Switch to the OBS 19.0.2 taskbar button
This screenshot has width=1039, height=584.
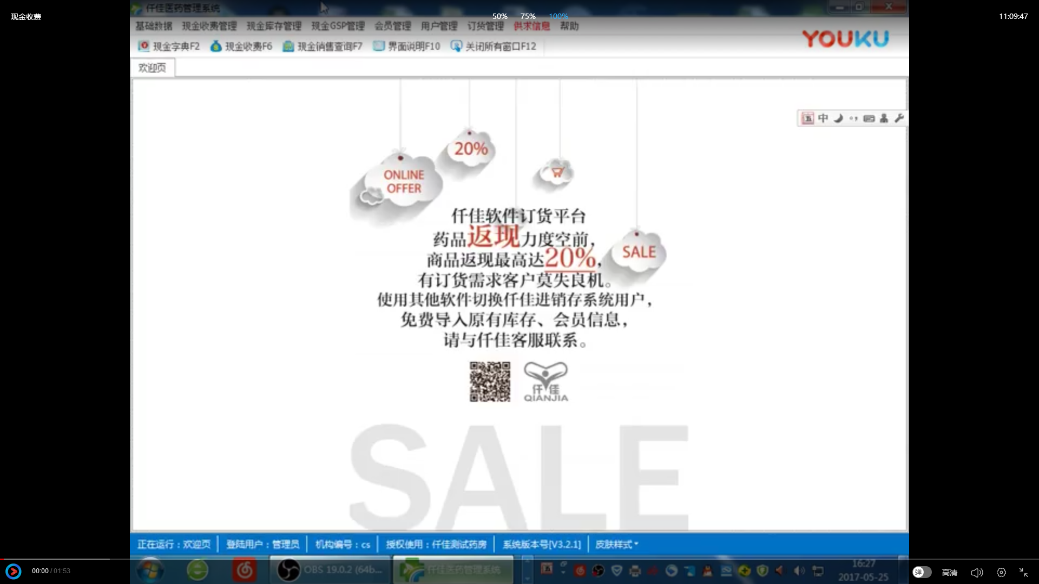(330, 570)
